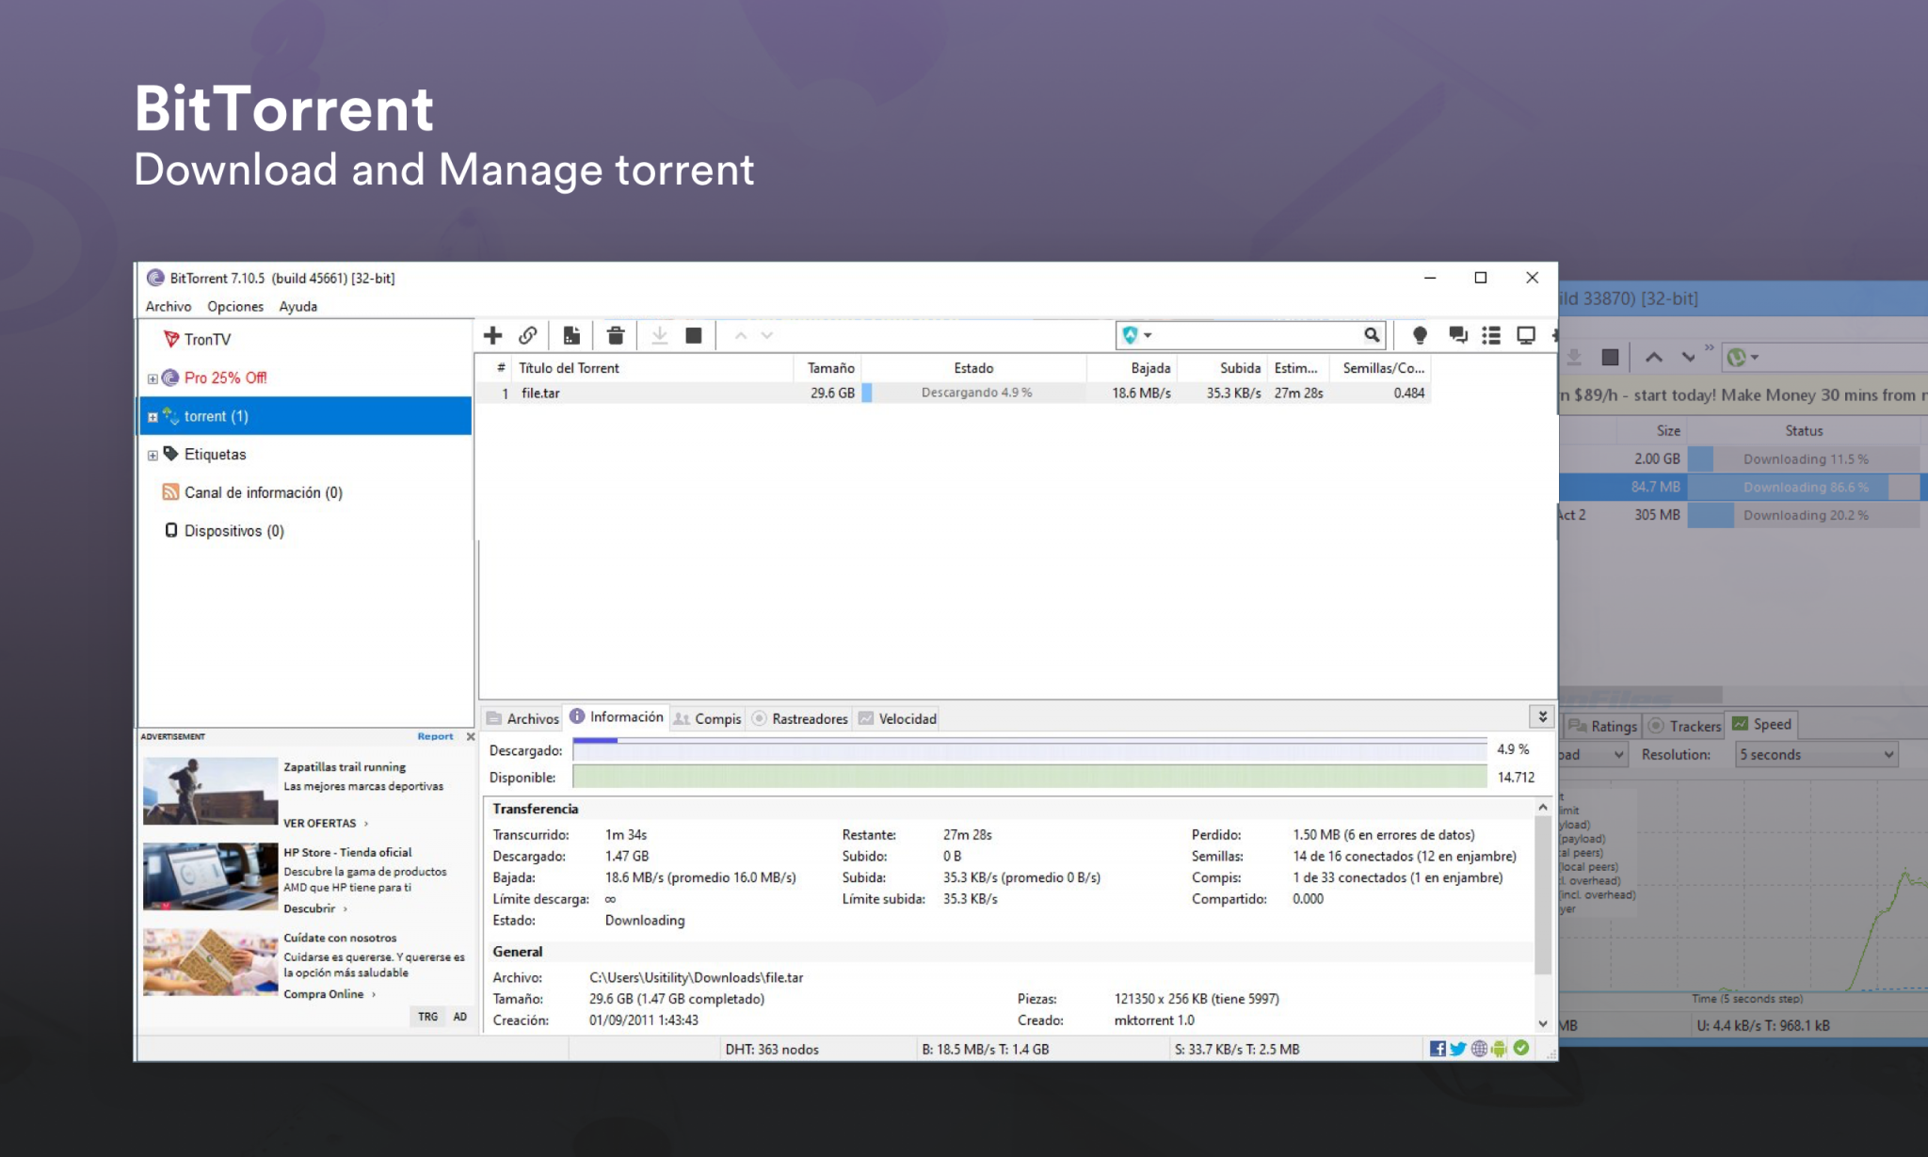The height and width of the screenshot is (1157, 1928).
Task: Sort by Subida column header
Action: click(x=1222, y=368)
